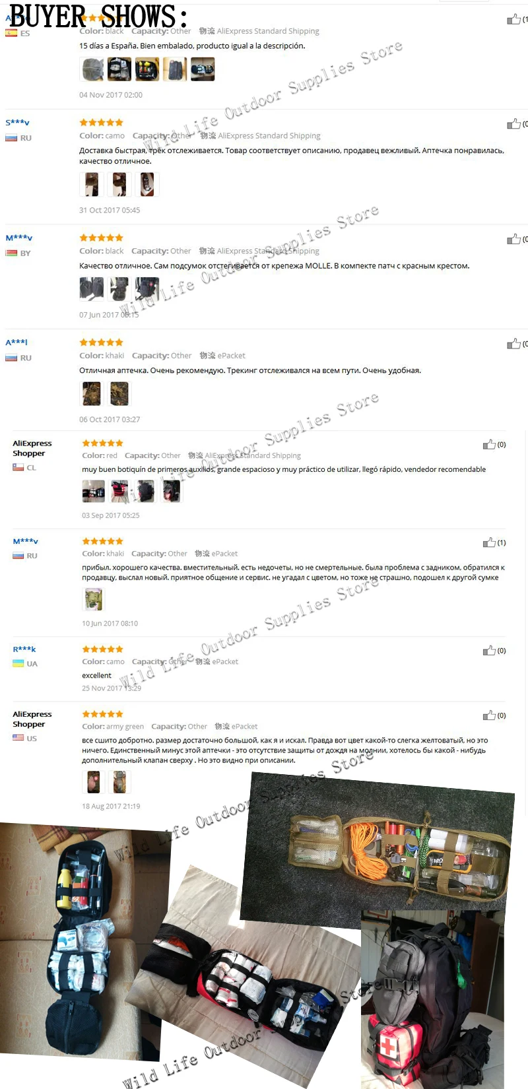
Task: Open last thumbnail in Spain review photos
Action: (x=203, y=69)
